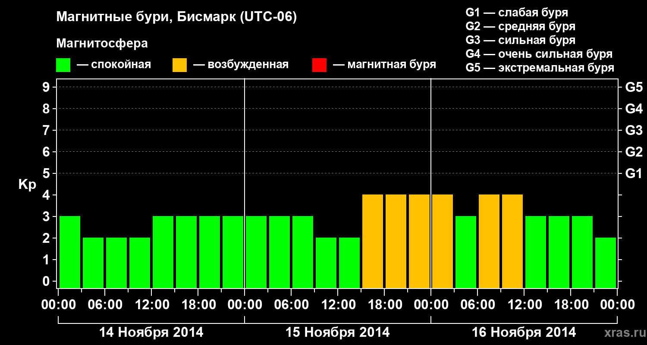Click the green 'спокойная' legend swatch
This screenshot has height=345, width=647.
[63, 65]
